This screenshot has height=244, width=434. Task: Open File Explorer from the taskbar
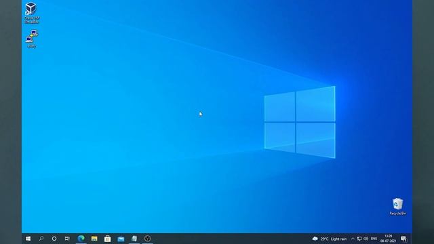[94, 239]
